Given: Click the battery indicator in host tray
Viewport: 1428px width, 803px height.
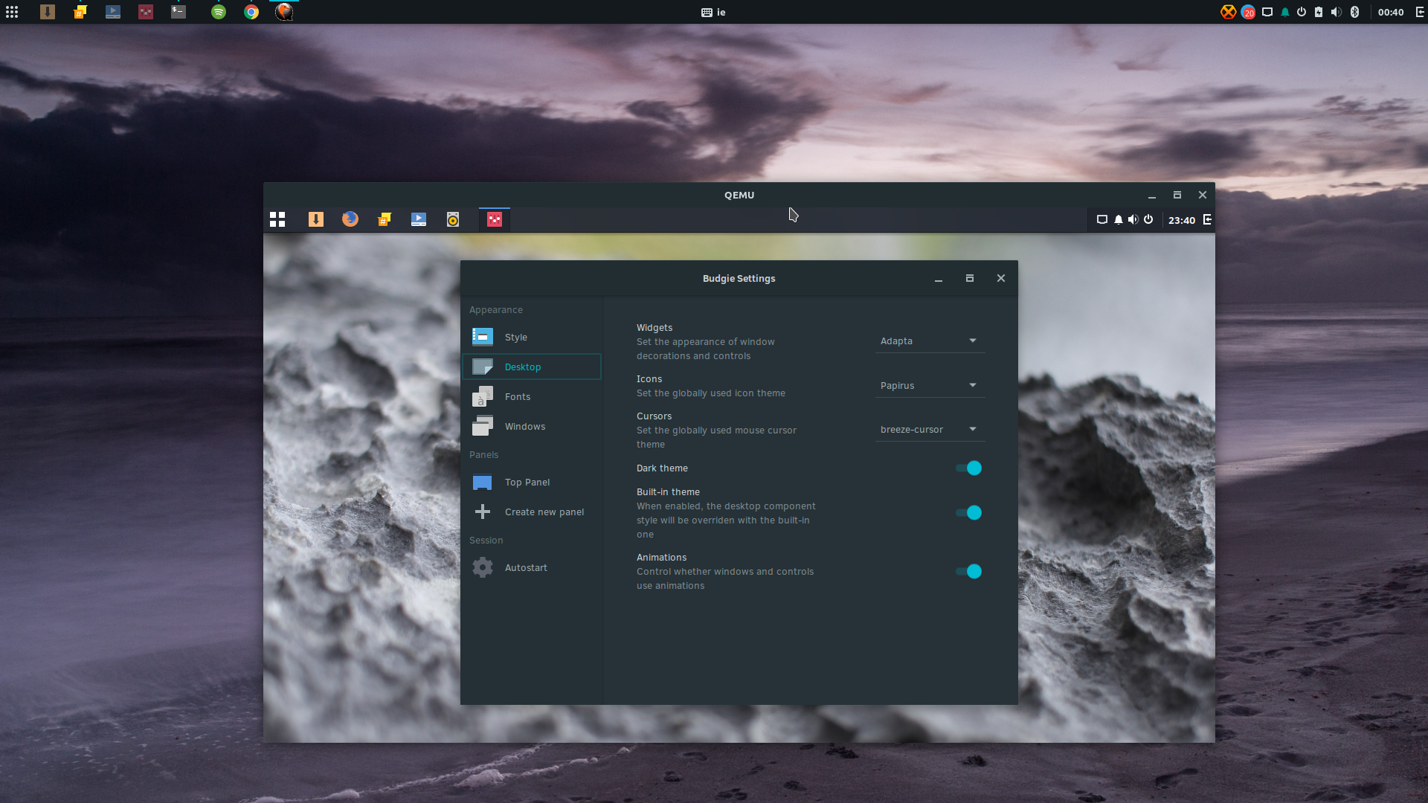Looking at the screenshot, I should (1319, 12).
